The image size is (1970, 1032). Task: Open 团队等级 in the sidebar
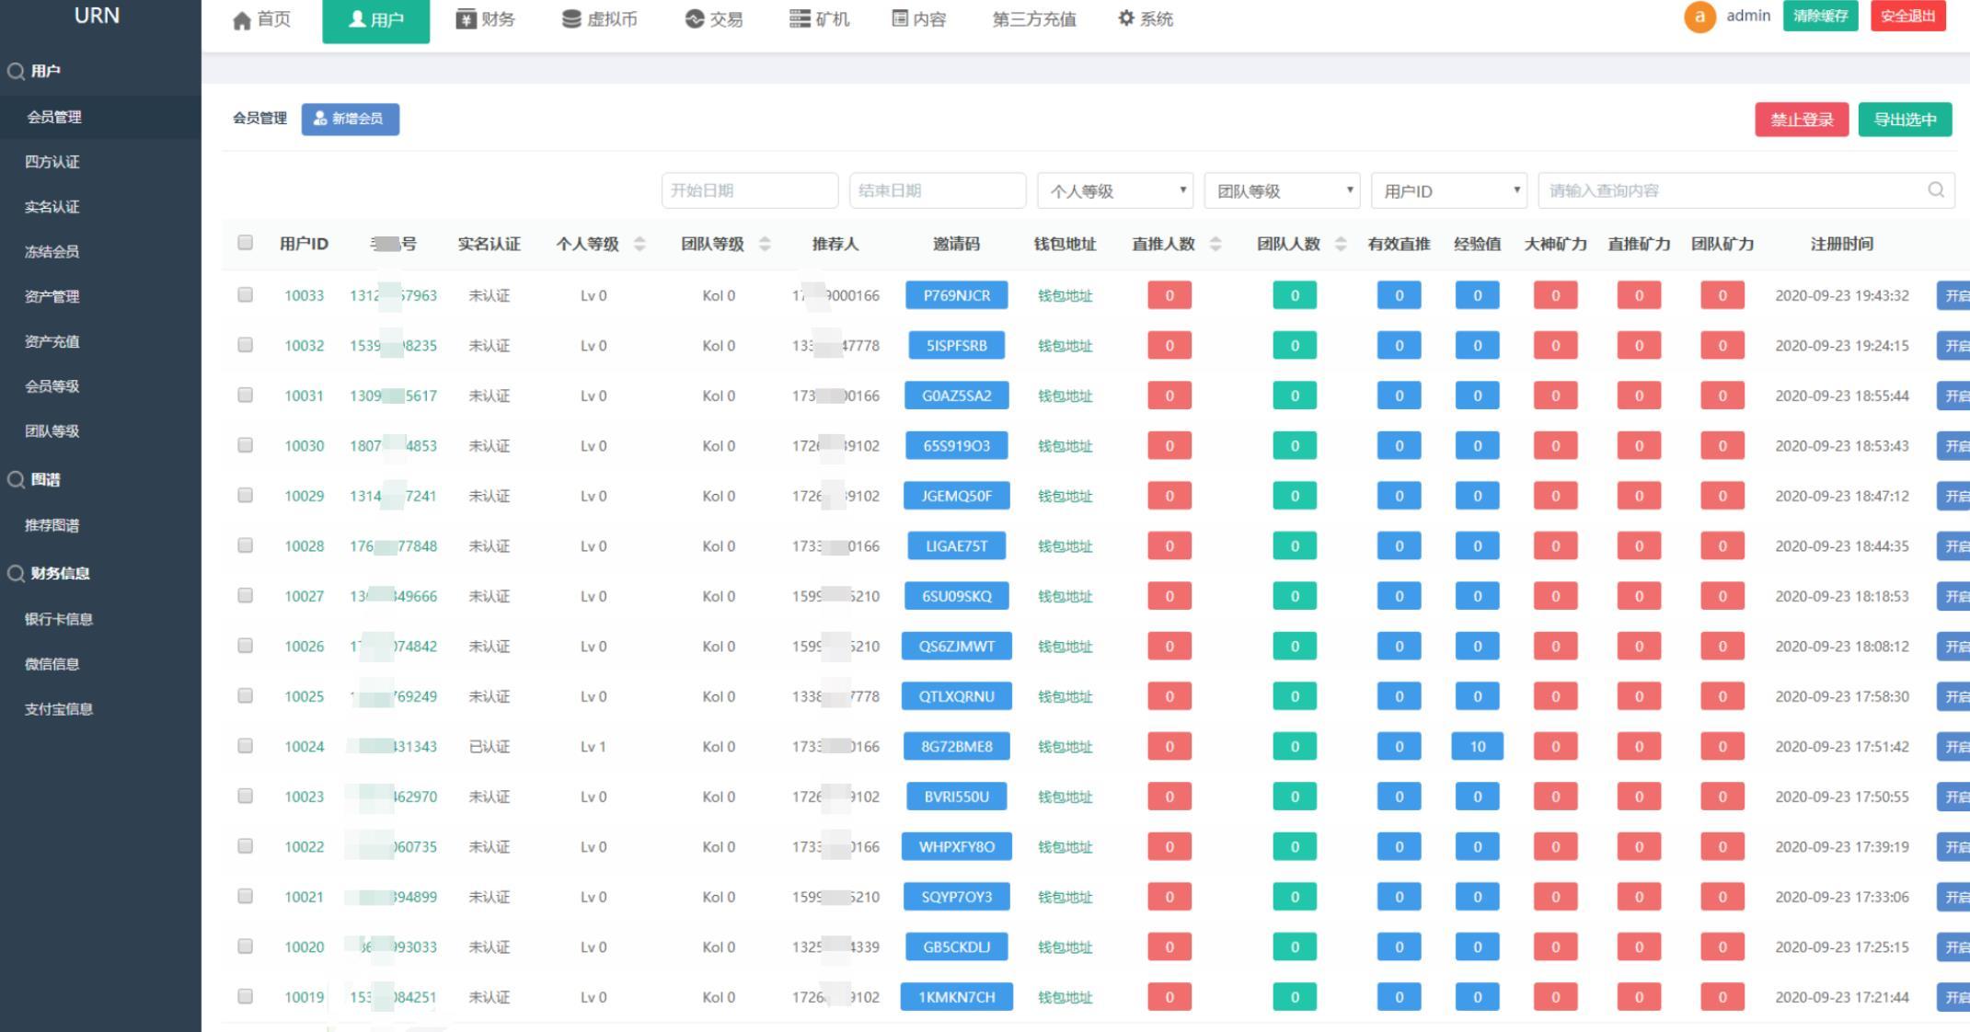[52, 431]
